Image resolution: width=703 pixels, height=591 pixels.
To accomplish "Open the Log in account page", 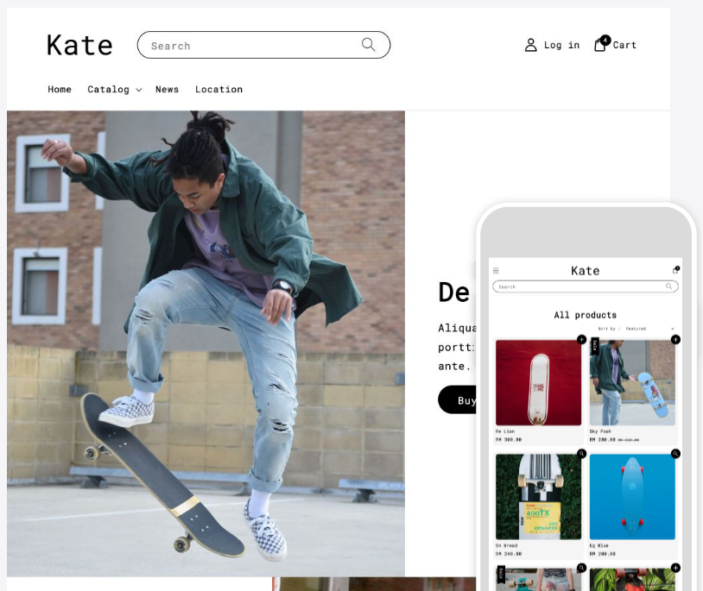I will [552, 45].
